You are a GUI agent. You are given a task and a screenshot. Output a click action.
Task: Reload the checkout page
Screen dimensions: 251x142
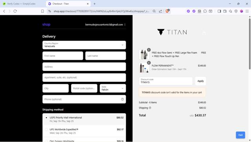(x=15, y=11)
